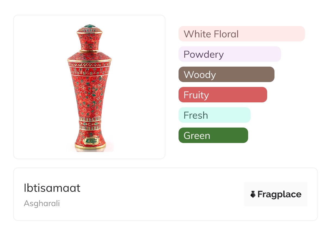Select the White Floral accord bar

242,34
